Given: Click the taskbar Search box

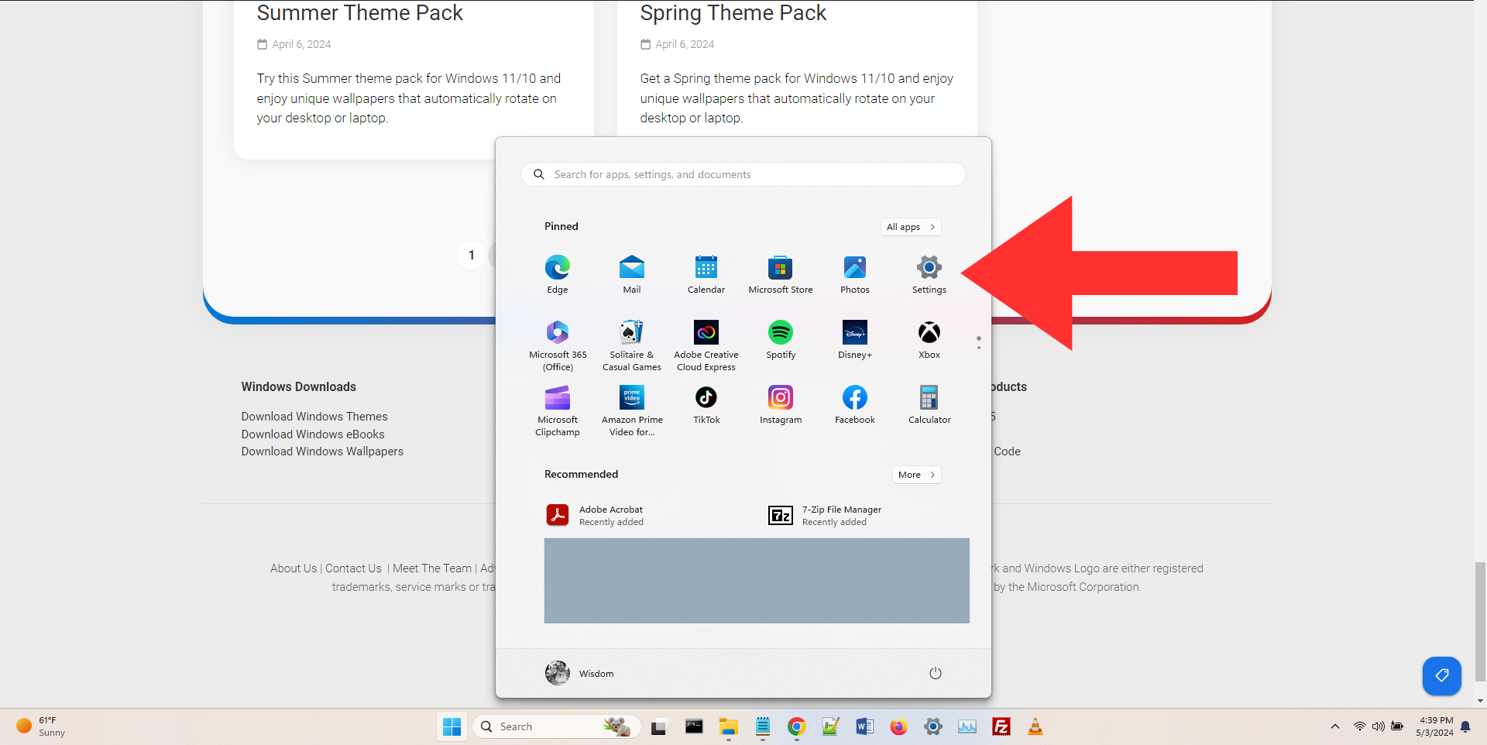Looking at the screenshot, I should pyautogui.click(x=556, y=726).
